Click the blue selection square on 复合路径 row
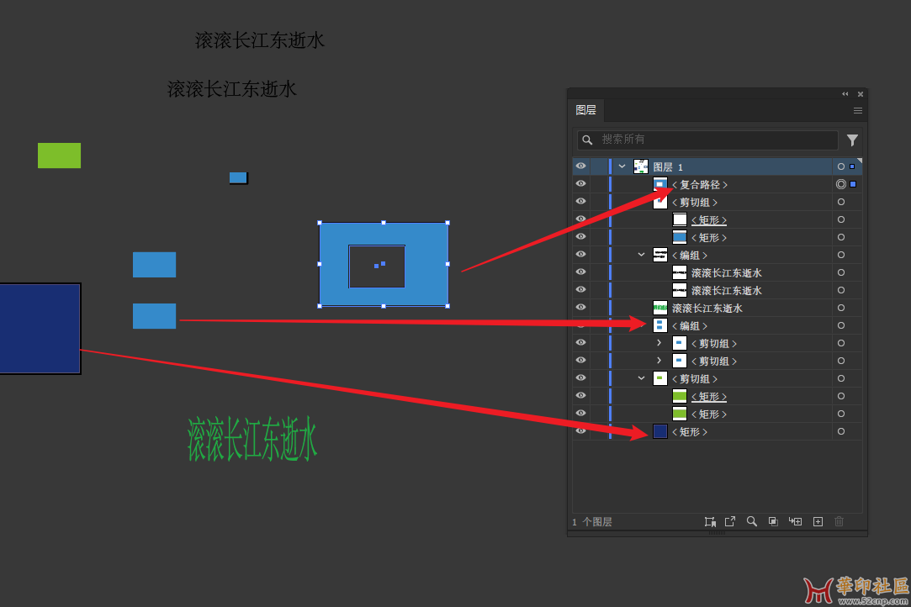 pyautogui.click(x=853, y=184)
